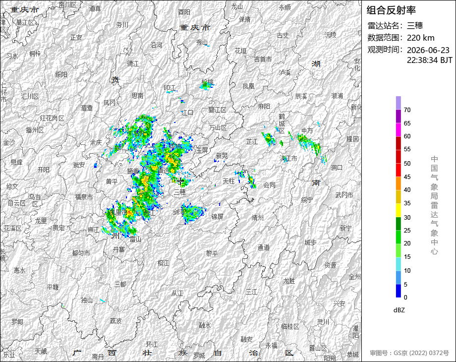Click the dark green legend segment between 25 and 30
The image size is (456, 362).
point(399,224)
